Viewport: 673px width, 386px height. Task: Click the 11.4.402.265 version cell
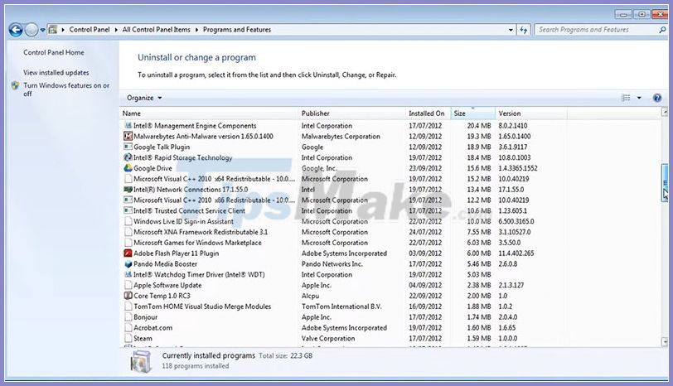516,253
